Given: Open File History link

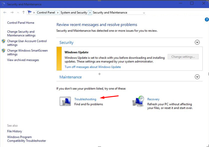Looking at the screenshot, I should tap(15, 131).
